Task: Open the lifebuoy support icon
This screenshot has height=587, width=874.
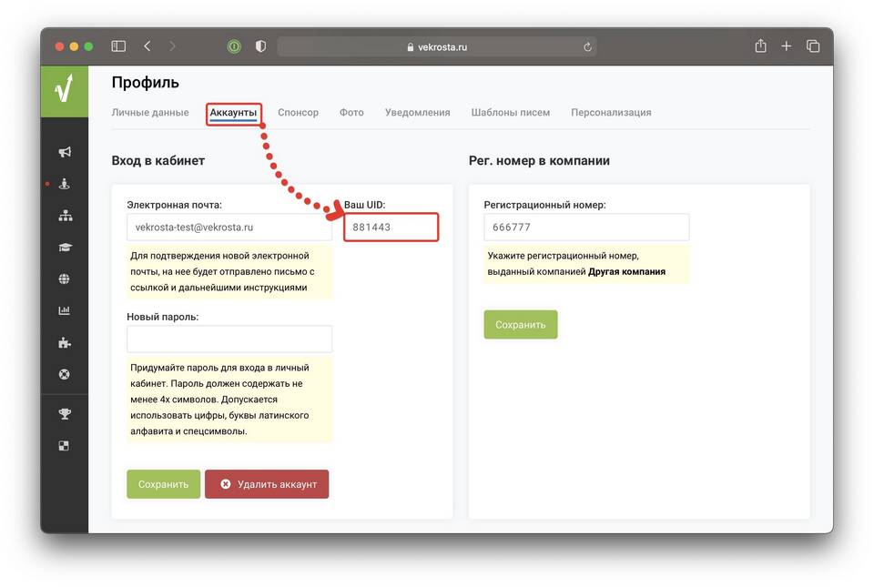Action: click(x=65, y=374)
